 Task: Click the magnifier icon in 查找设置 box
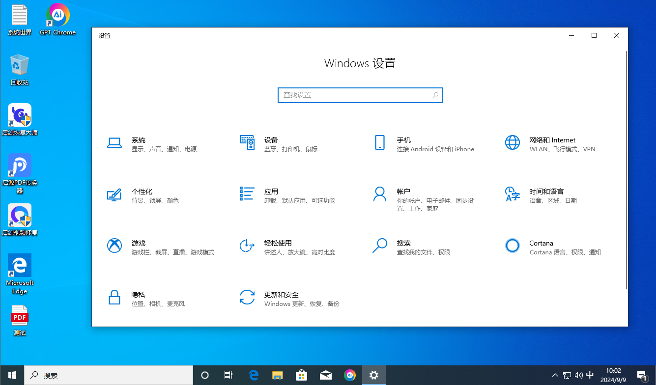pos(435,95)
